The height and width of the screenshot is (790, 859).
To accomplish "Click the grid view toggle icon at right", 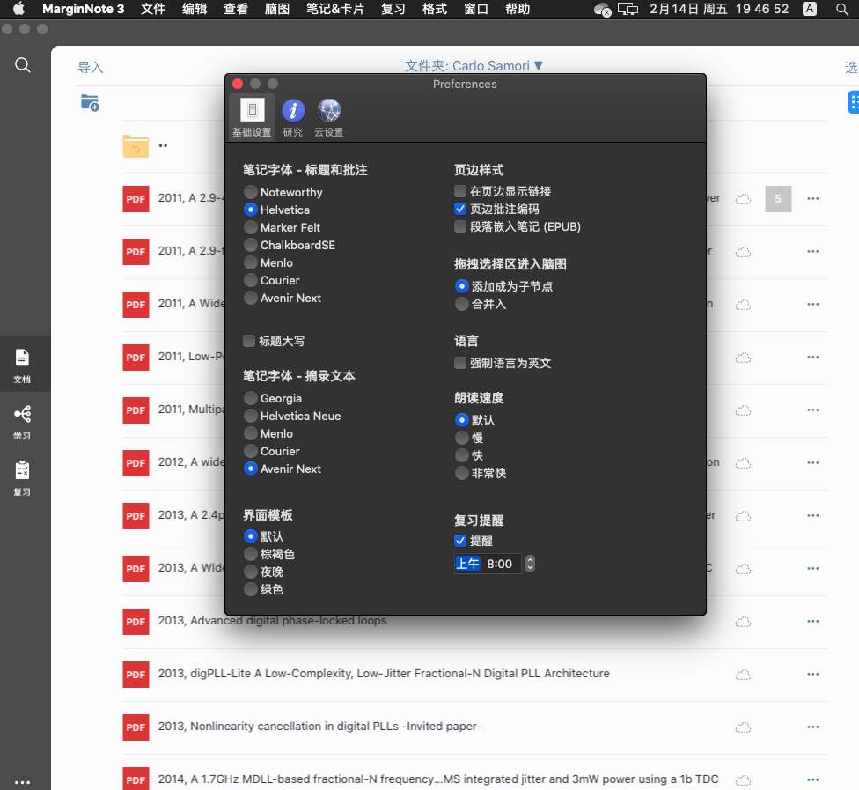I will click(854, 102).
